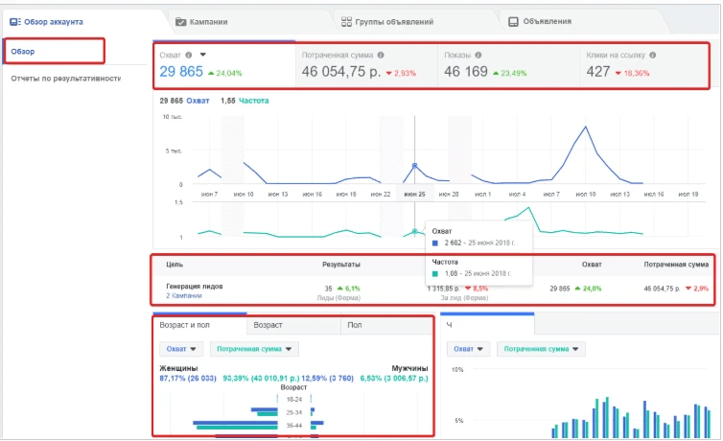
Task: Click the июн 25 date marker on the axis
Action: point(414,195)
